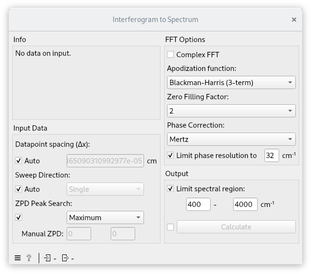This screenshot has width=311, height=274.
Task: Uncheck Auto sweep direction
Action: click(19, 189)
